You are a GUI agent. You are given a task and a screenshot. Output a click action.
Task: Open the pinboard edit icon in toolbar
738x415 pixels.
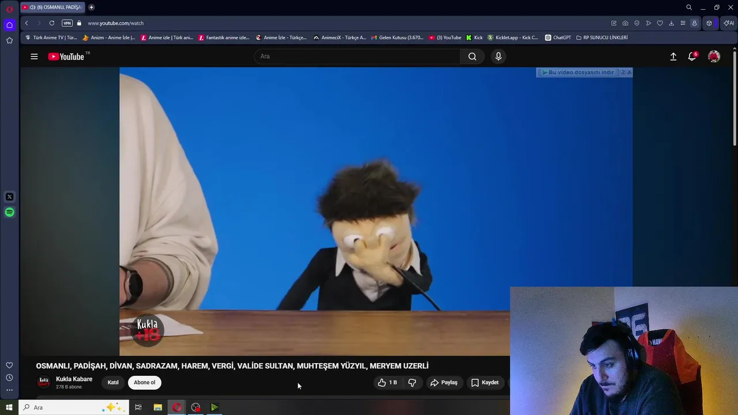pyautogui.click(x=613, y=23)
